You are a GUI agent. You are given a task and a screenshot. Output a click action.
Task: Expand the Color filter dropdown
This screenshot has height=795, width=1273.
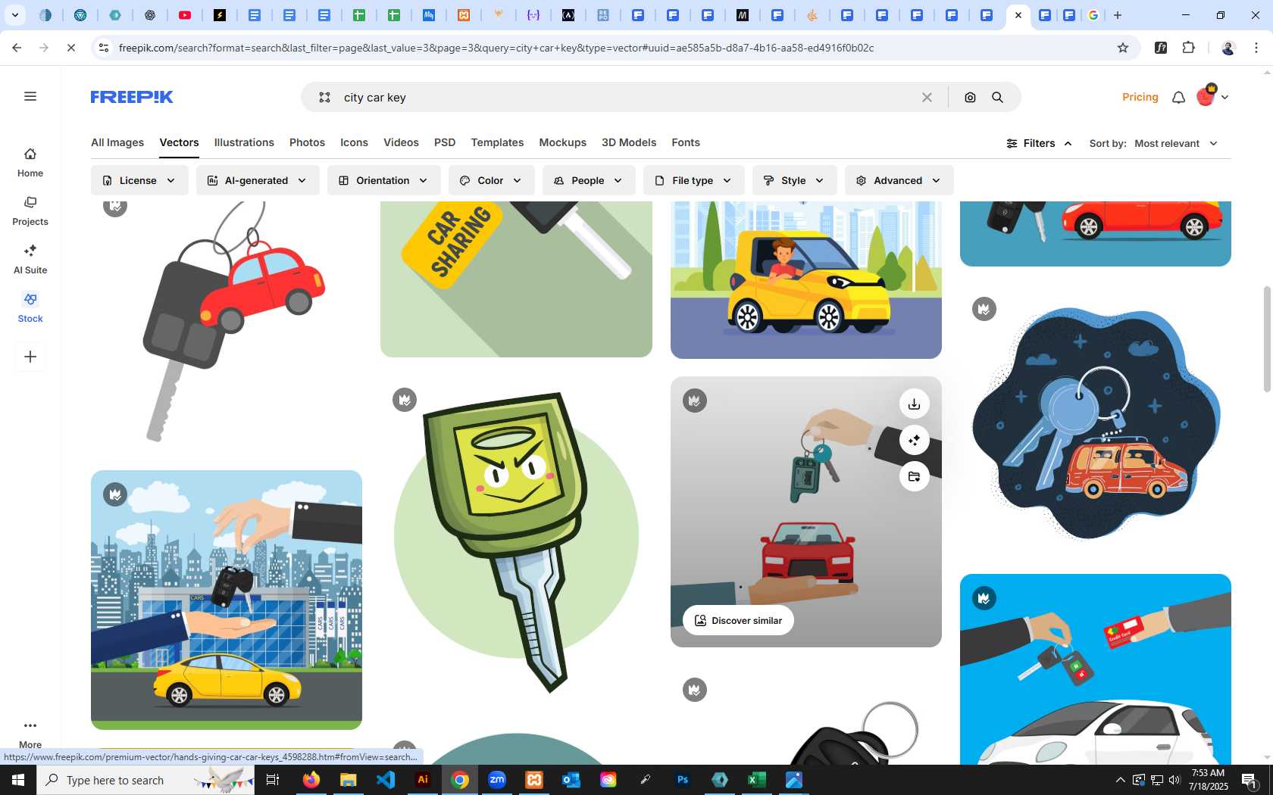point(491,180)
